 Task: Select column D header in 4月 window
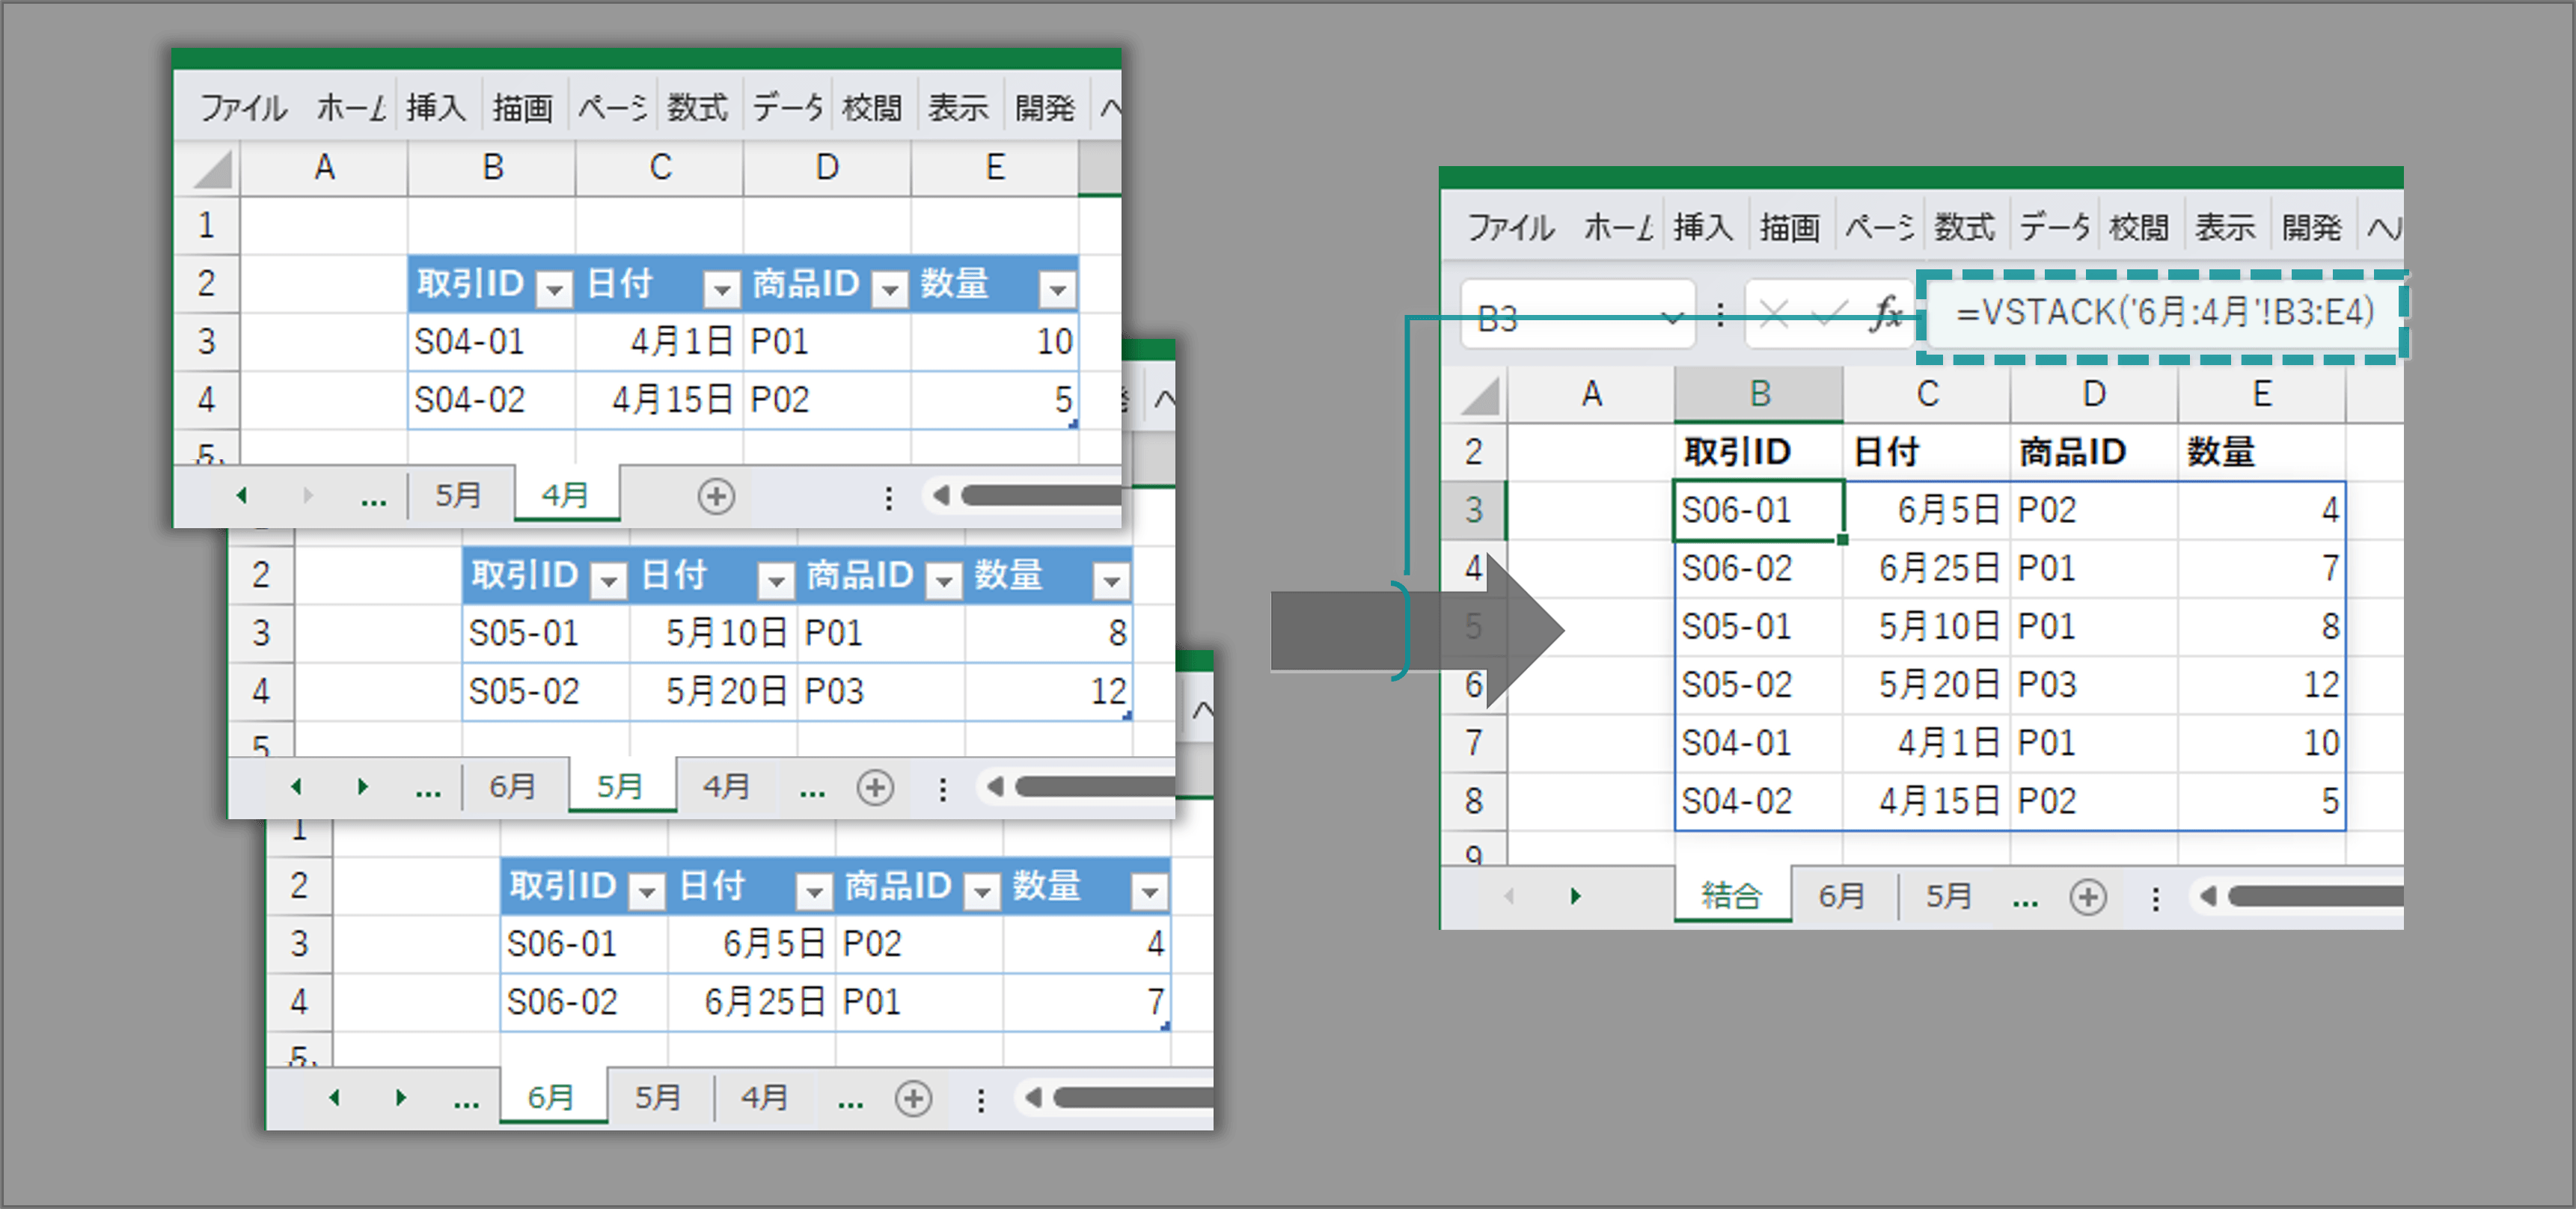coord(827,167)
